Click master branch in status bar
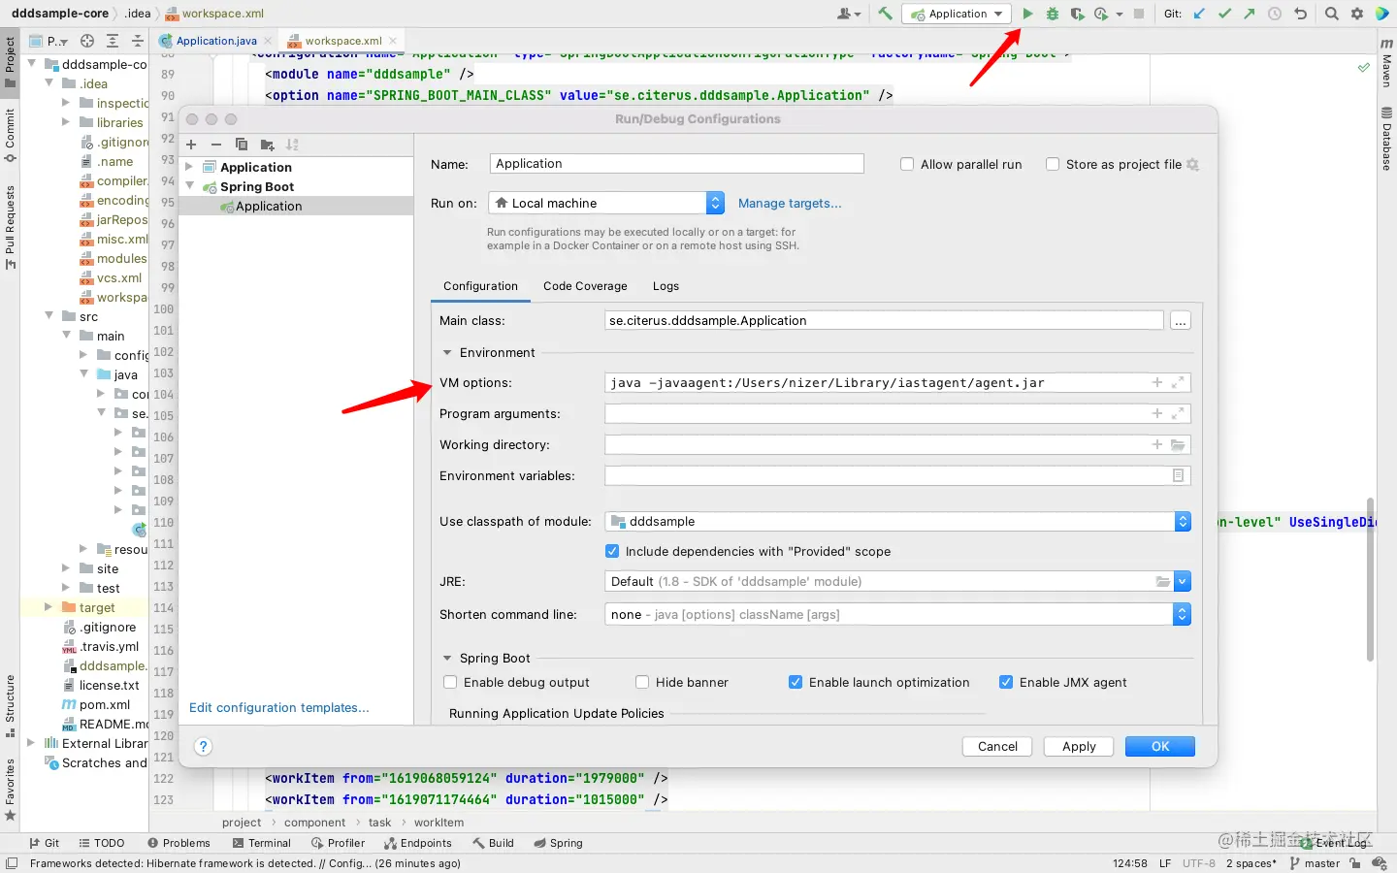The image size is (1397, 873). [1315, 863]
